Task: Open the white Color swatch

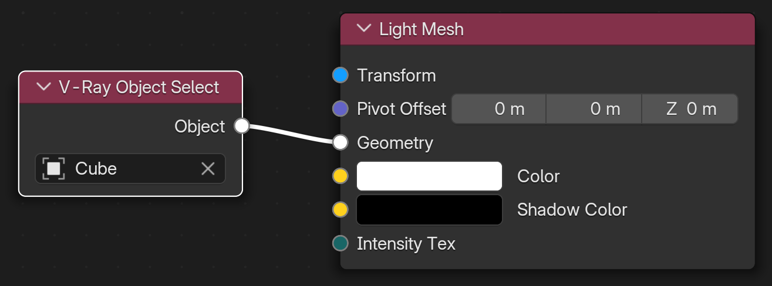Action: tap(429, 176)
